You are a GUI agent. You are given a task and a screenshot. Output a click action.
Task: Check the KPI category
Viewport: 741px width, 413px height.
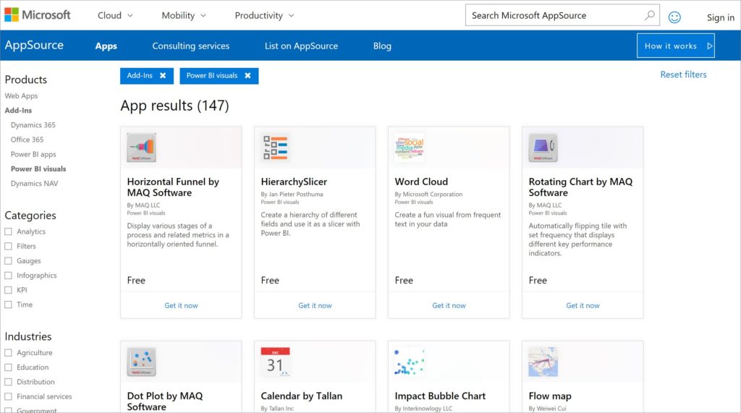pos(8,290)
